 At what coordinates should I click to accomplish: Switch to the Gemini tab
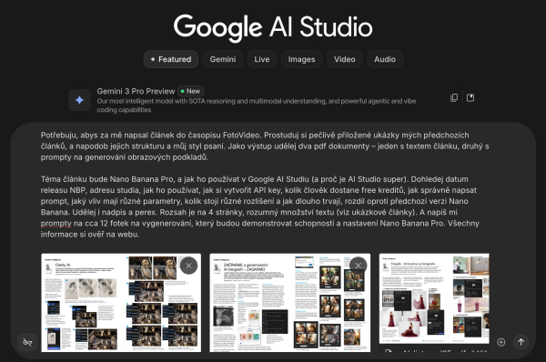pos(223,59)
